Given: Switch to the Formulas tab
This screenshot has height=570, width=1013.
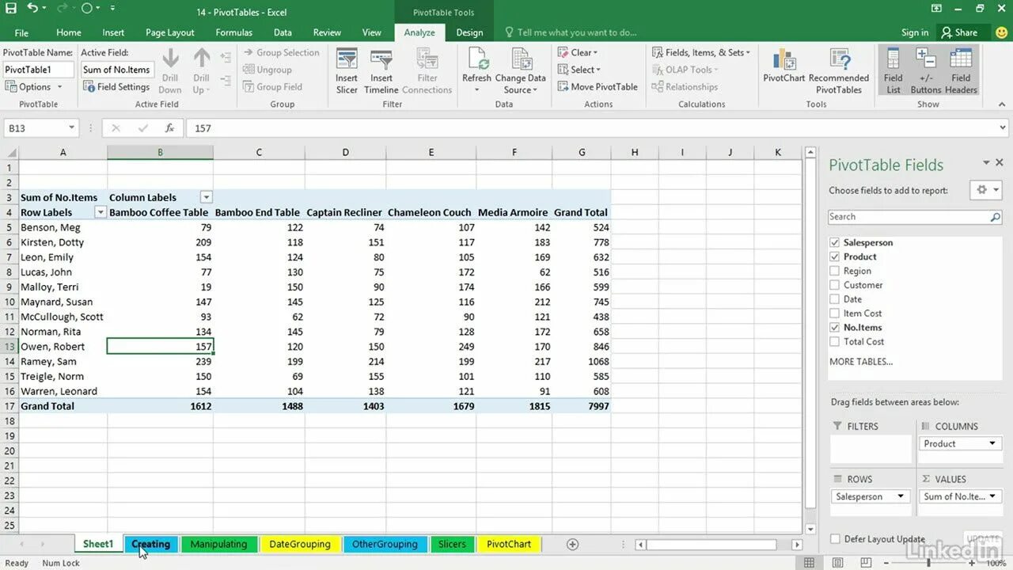Looking at the screenshot, I should click(x=234, y=32).
